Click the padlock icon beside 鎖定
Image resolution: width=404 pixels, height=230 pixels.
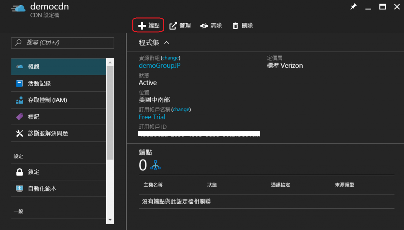pos(20,172)
